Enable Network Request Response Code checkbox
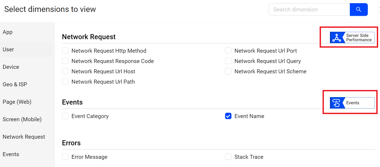380x167 pixels. [x=65, y=61]
